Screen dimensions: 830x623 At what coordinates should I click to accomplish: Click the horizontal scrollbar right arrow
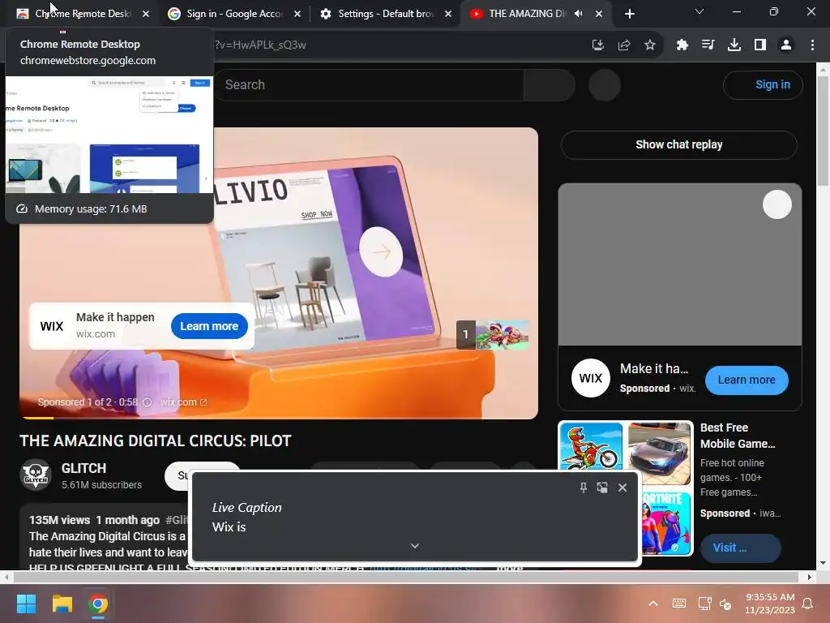coord(810,577)
